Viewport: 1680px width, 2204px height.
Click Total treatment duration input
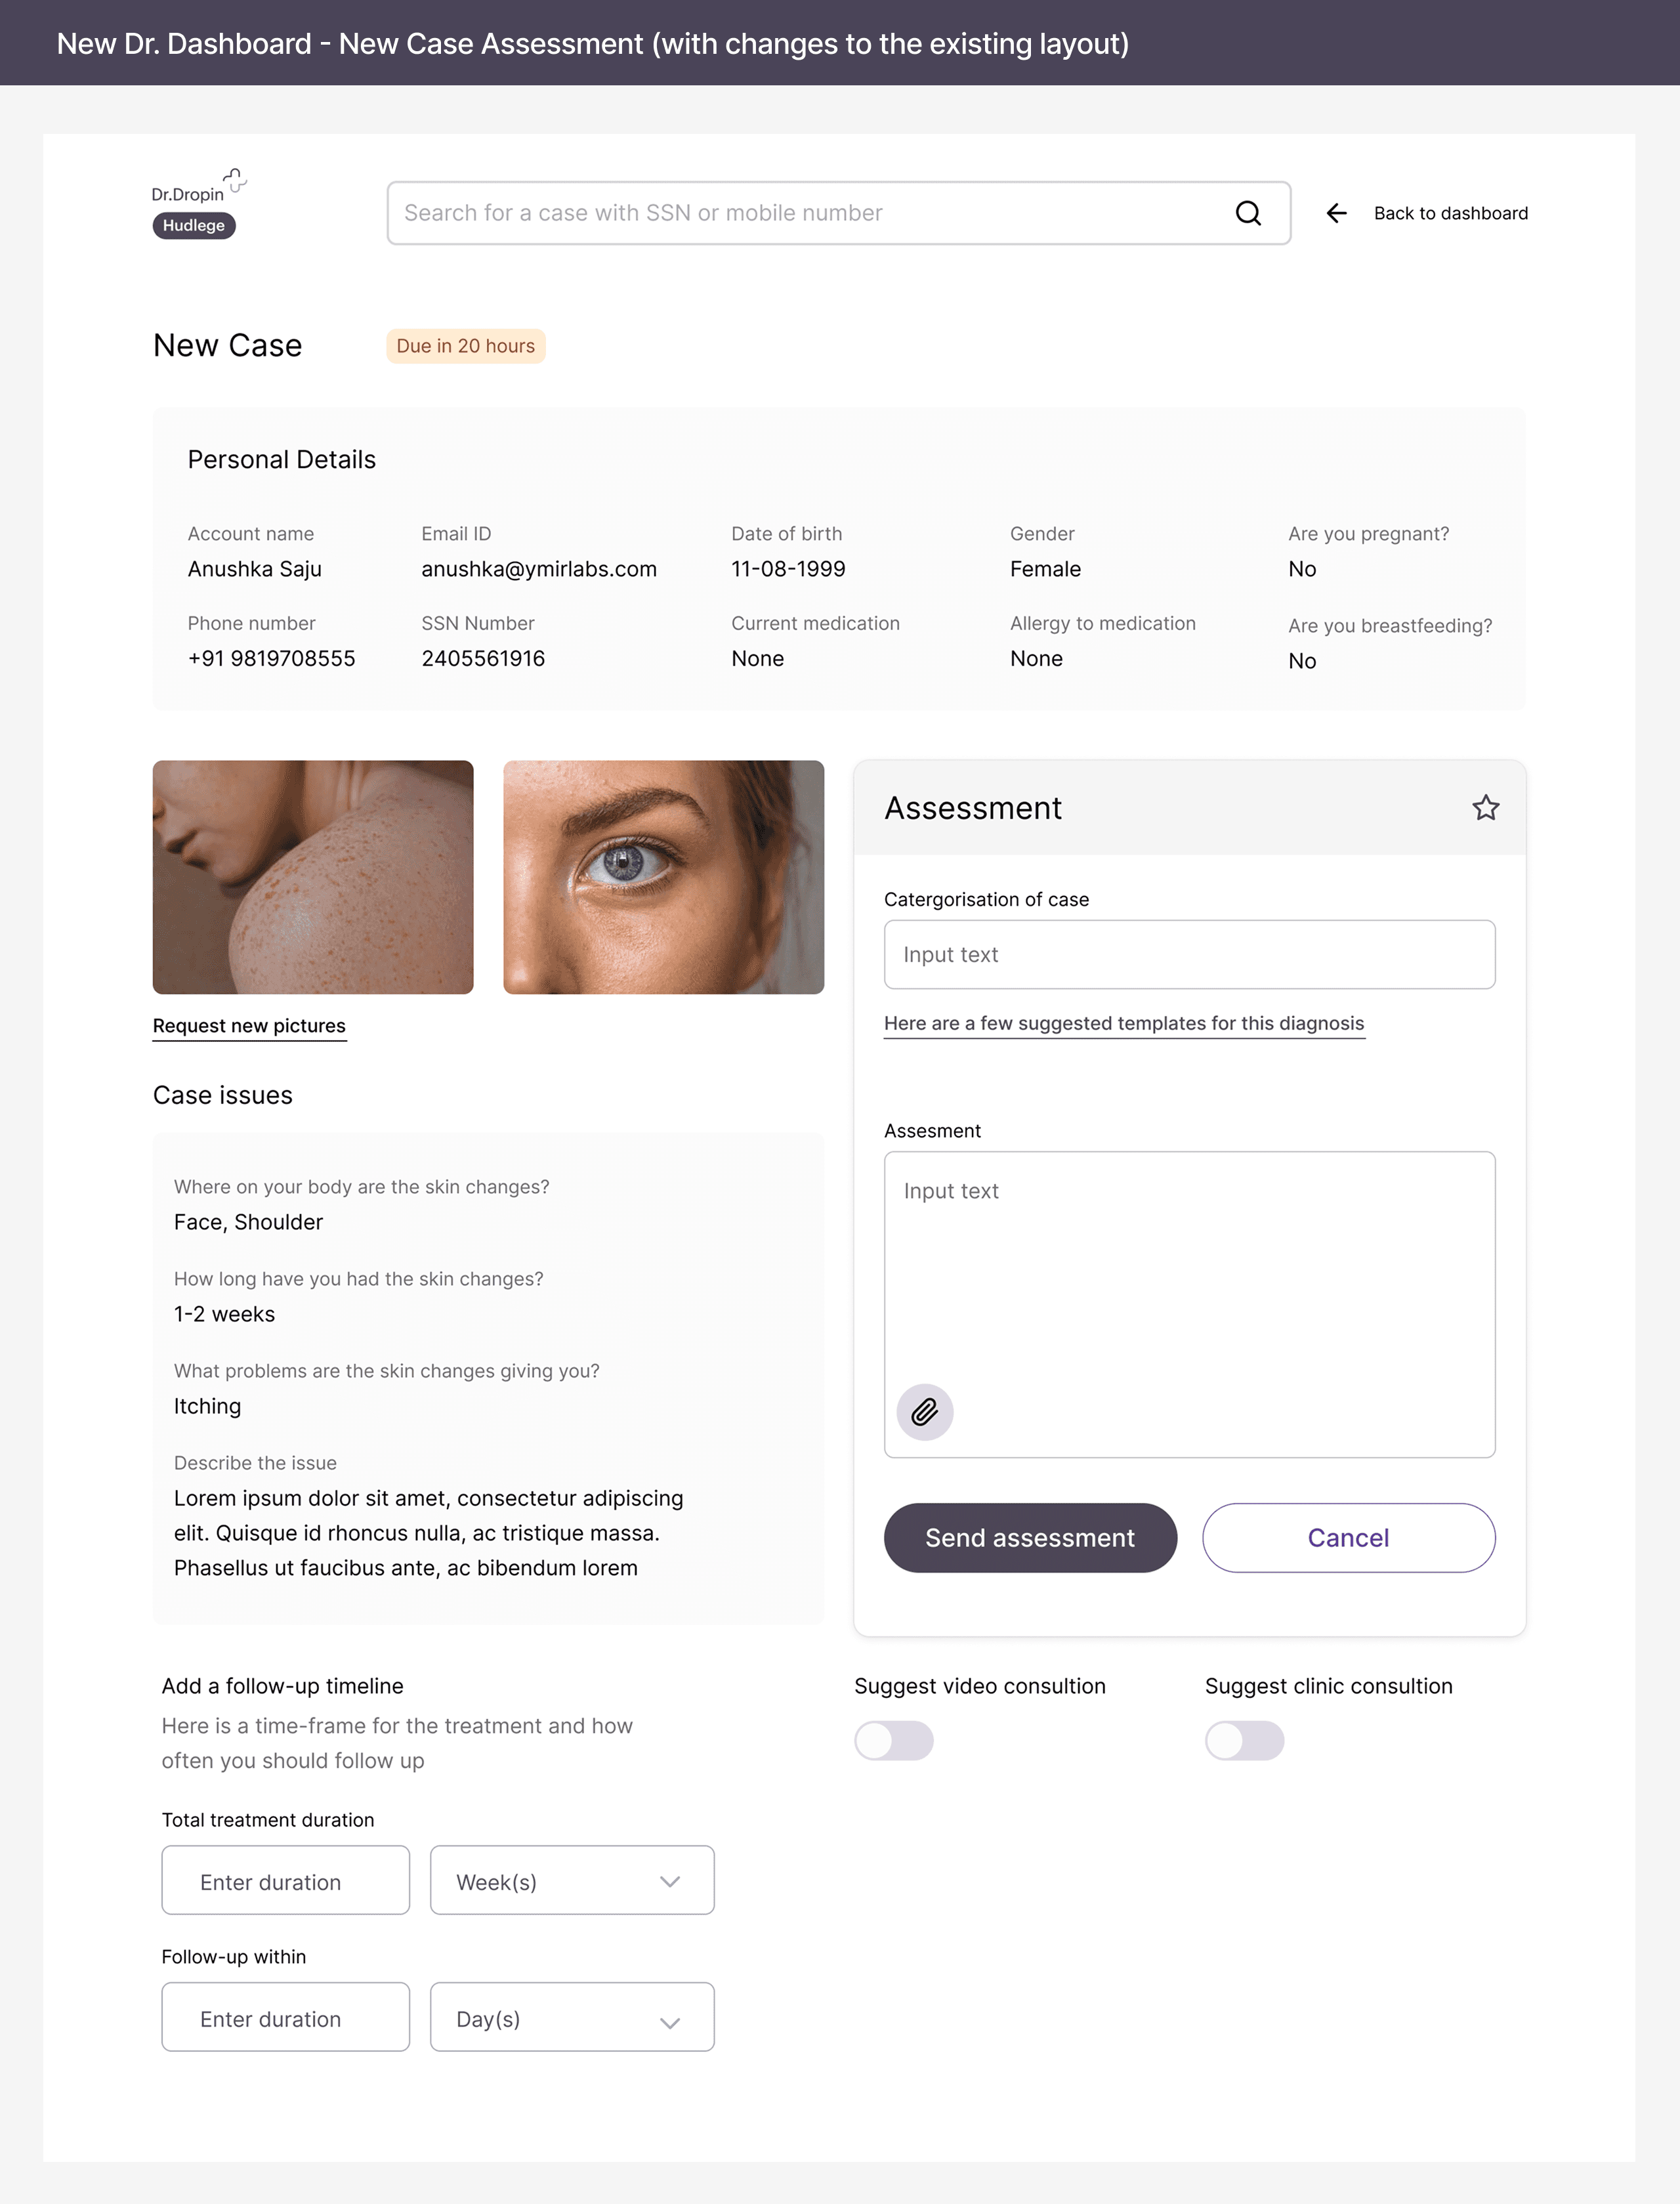[x=285, y=1881]
